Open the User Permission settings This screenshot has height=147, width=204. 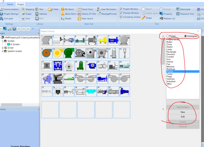[107, 9]
